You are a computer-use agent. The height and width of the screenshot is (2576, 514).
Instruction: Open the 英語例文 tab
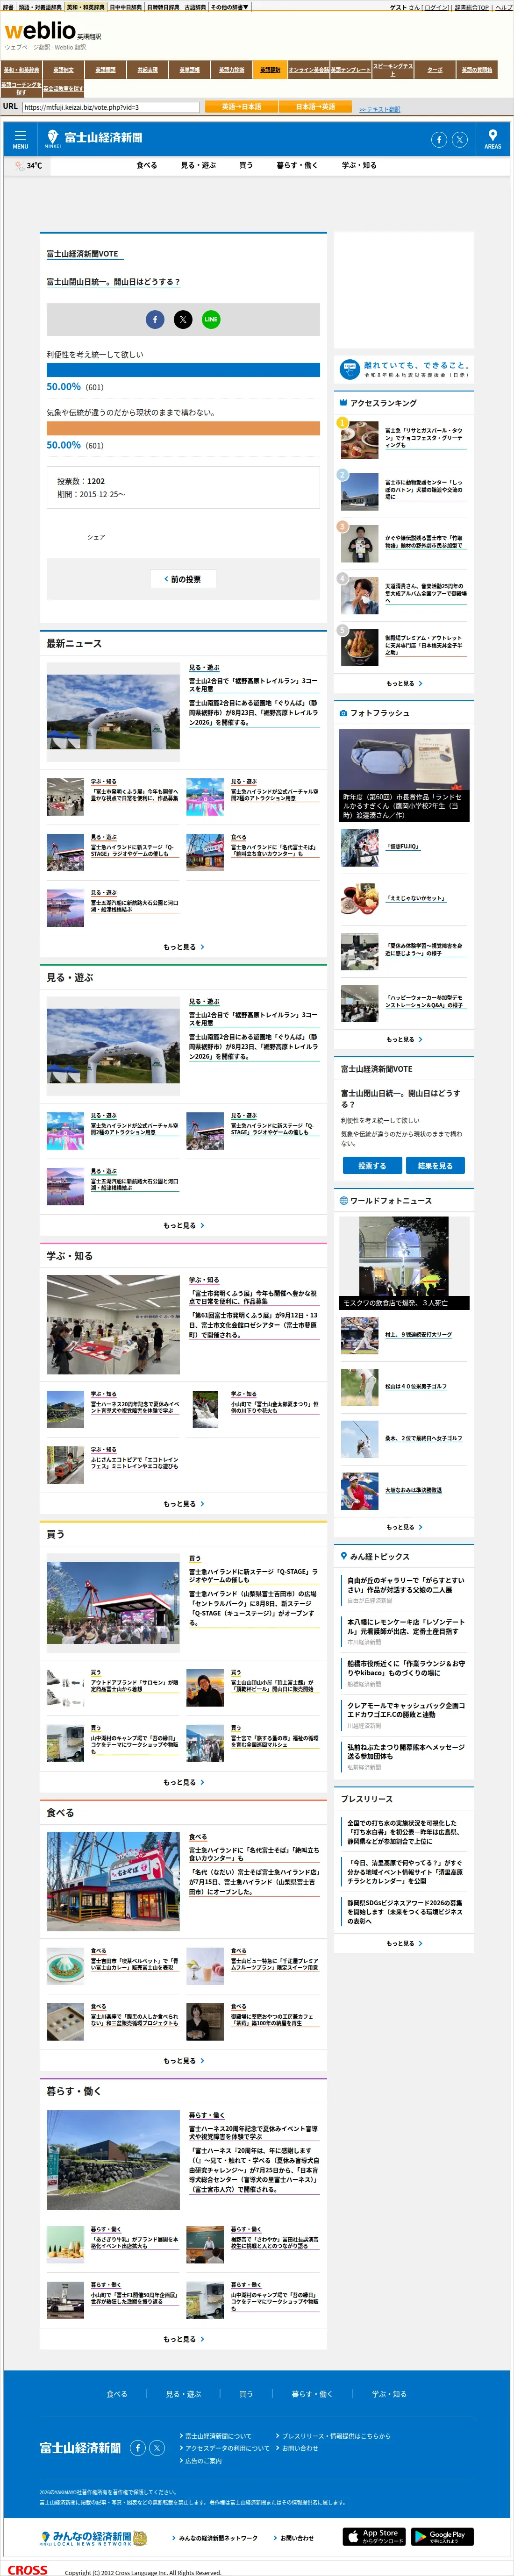pyautogui.click(x=63, y=70)
